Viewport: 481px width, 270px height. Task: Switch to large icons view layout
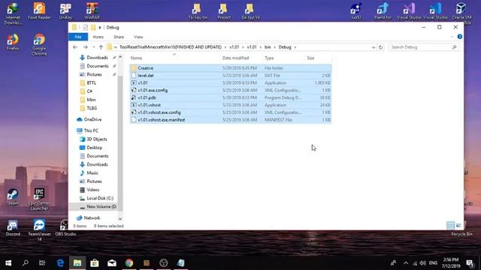pos(458,226)
